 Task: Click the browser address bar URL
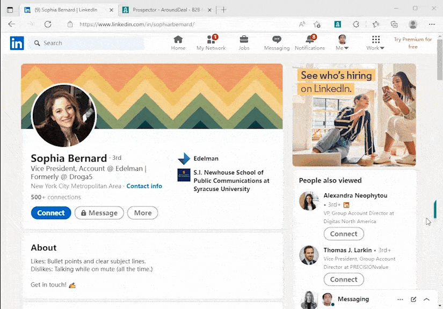137,24
